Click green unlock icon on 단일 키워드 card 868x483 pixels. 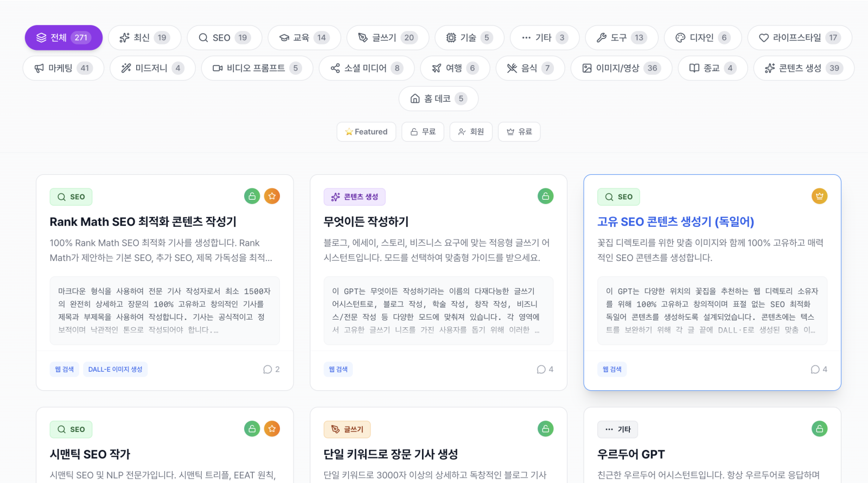coord(545,429)
